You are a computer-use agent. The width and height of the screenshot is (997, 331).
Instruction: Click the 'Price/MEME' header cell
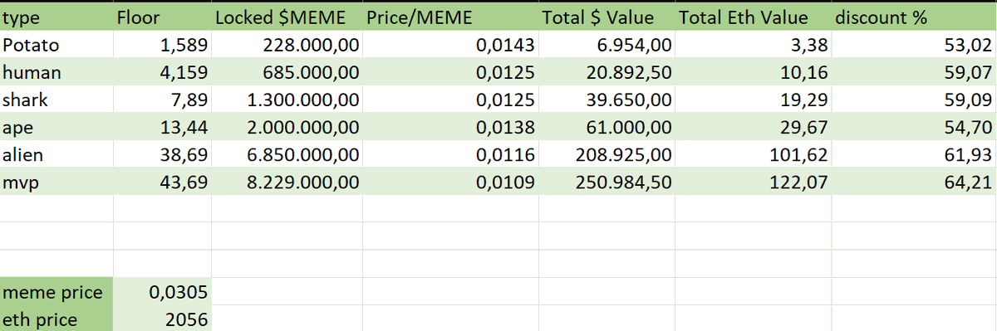pyautogui.click(x=451, y=17)
